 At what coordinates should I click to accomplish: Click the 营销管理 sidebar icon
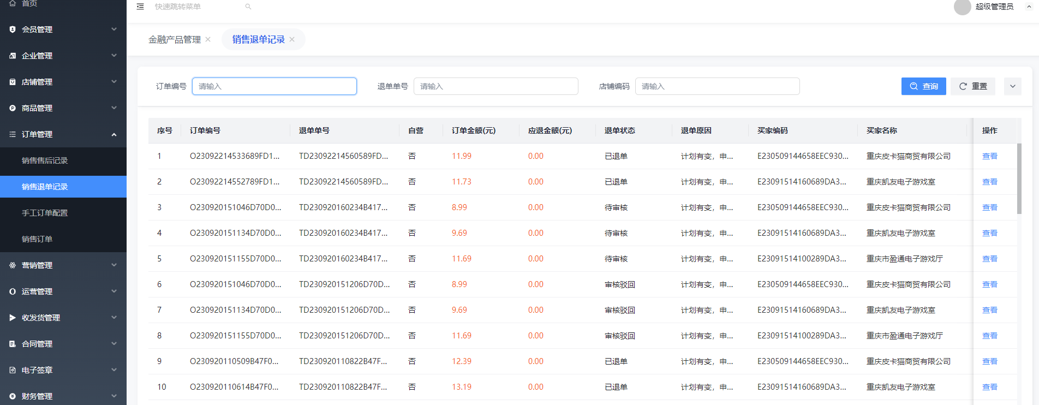coord(13,265)
